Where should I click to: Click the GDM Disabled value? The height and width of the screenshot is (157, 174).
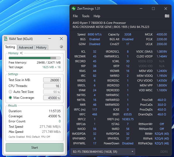95,44
